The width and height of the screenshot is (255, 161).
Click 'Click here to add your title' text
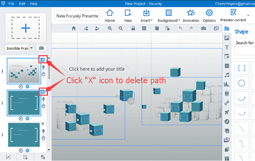(x=97, y=69)
